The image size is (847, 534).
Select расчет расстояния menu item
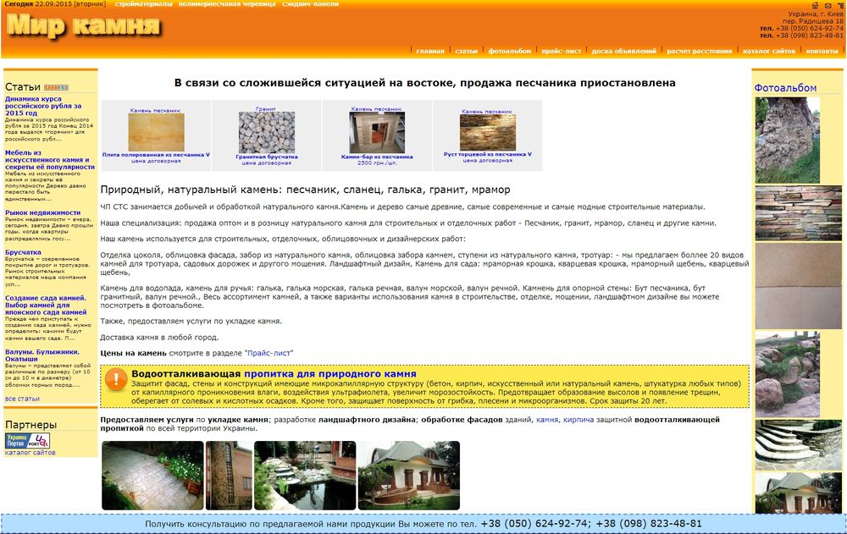(x=699, y=51)
